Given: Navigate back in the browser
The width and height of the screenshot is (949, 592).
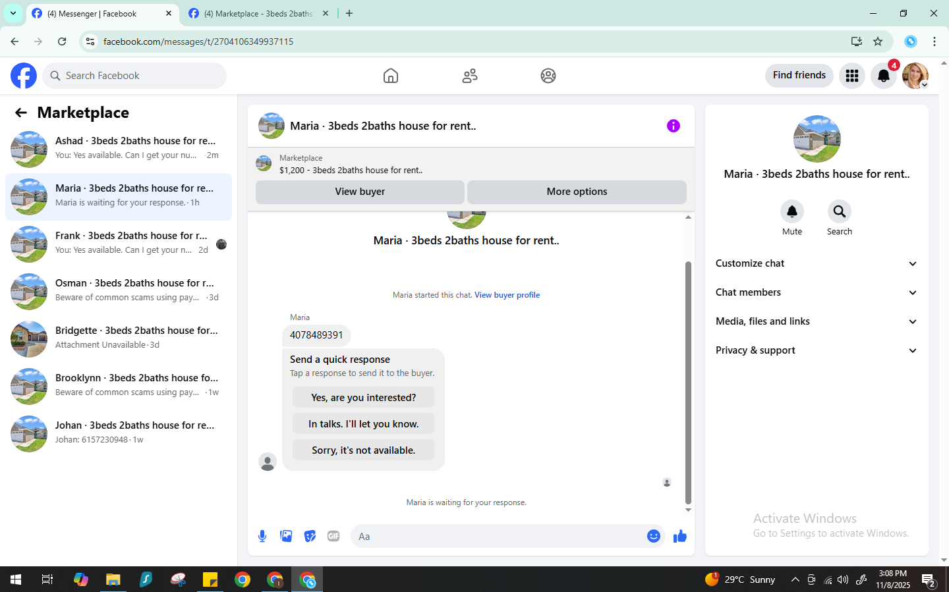Looking at the screenshot, I should coord(14,41).
